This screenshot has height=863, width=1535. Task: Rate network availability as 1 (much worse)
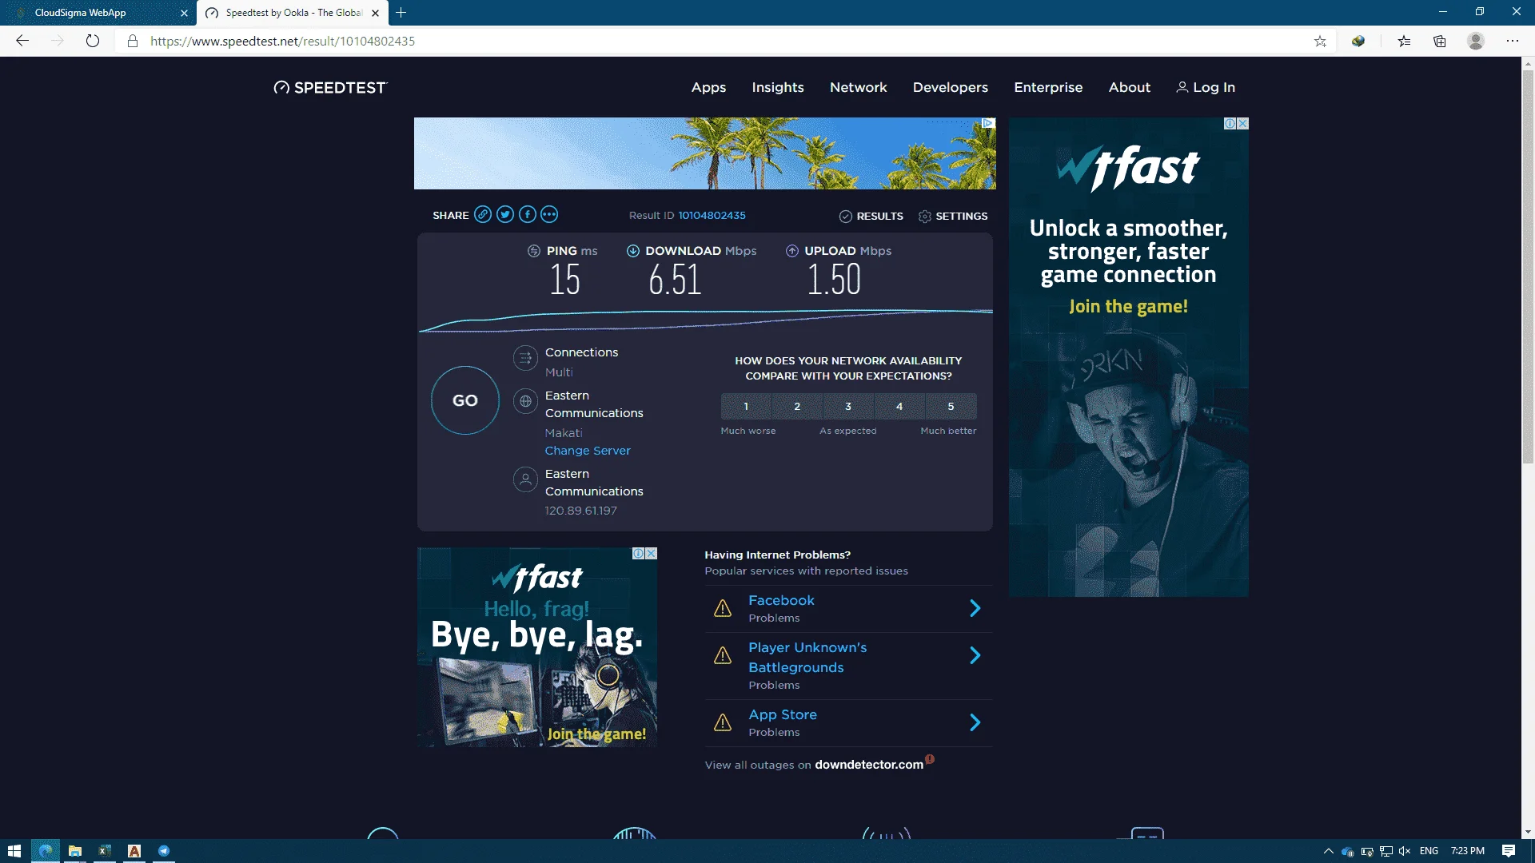tap(746, 407)
